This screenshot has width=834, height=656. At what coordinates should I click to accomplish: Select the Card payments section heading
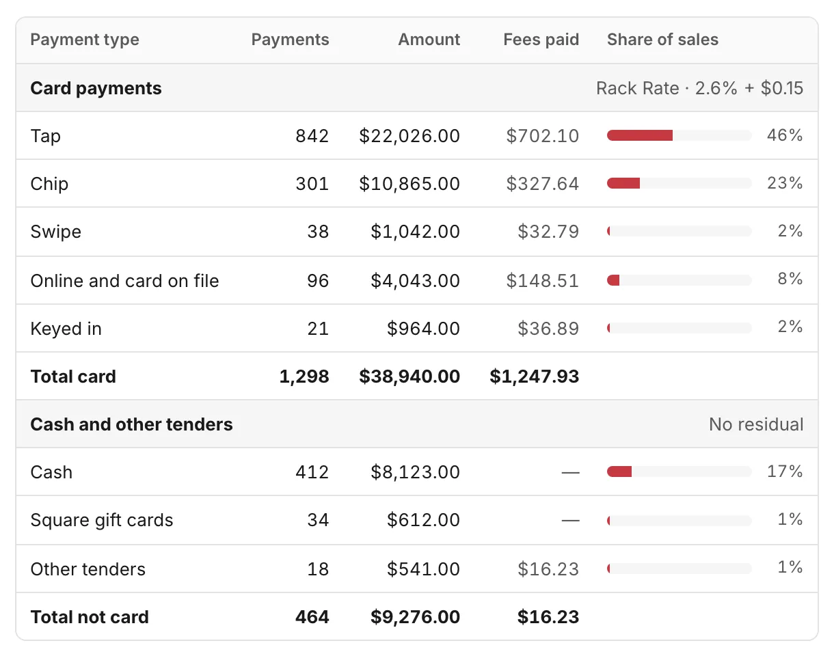96,88
